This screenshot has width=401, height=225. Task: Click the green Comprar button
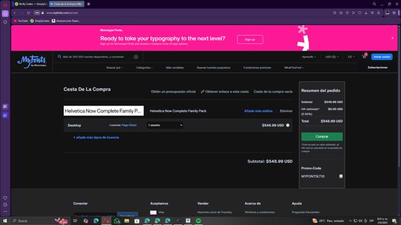[x=322, y=136]
